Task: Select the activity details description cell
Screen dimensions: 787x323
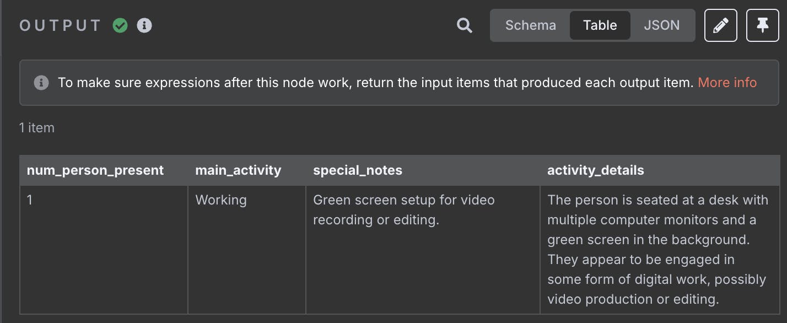Action: tap(660, 250)
